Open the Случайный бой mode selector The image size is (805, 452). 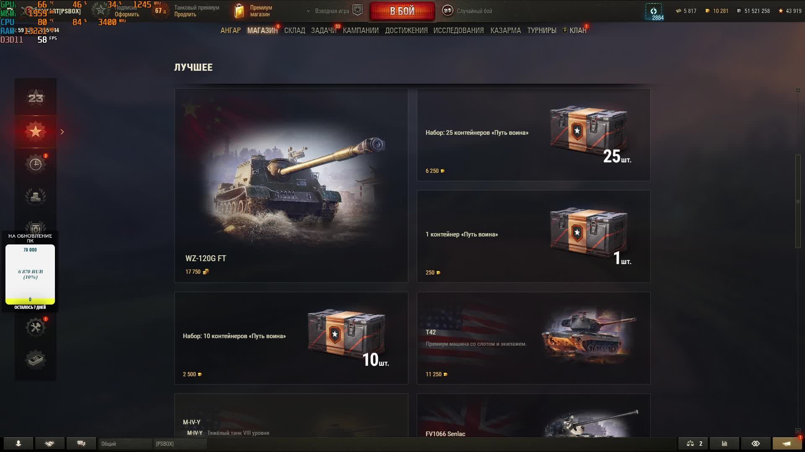click(x=467, y=11)
